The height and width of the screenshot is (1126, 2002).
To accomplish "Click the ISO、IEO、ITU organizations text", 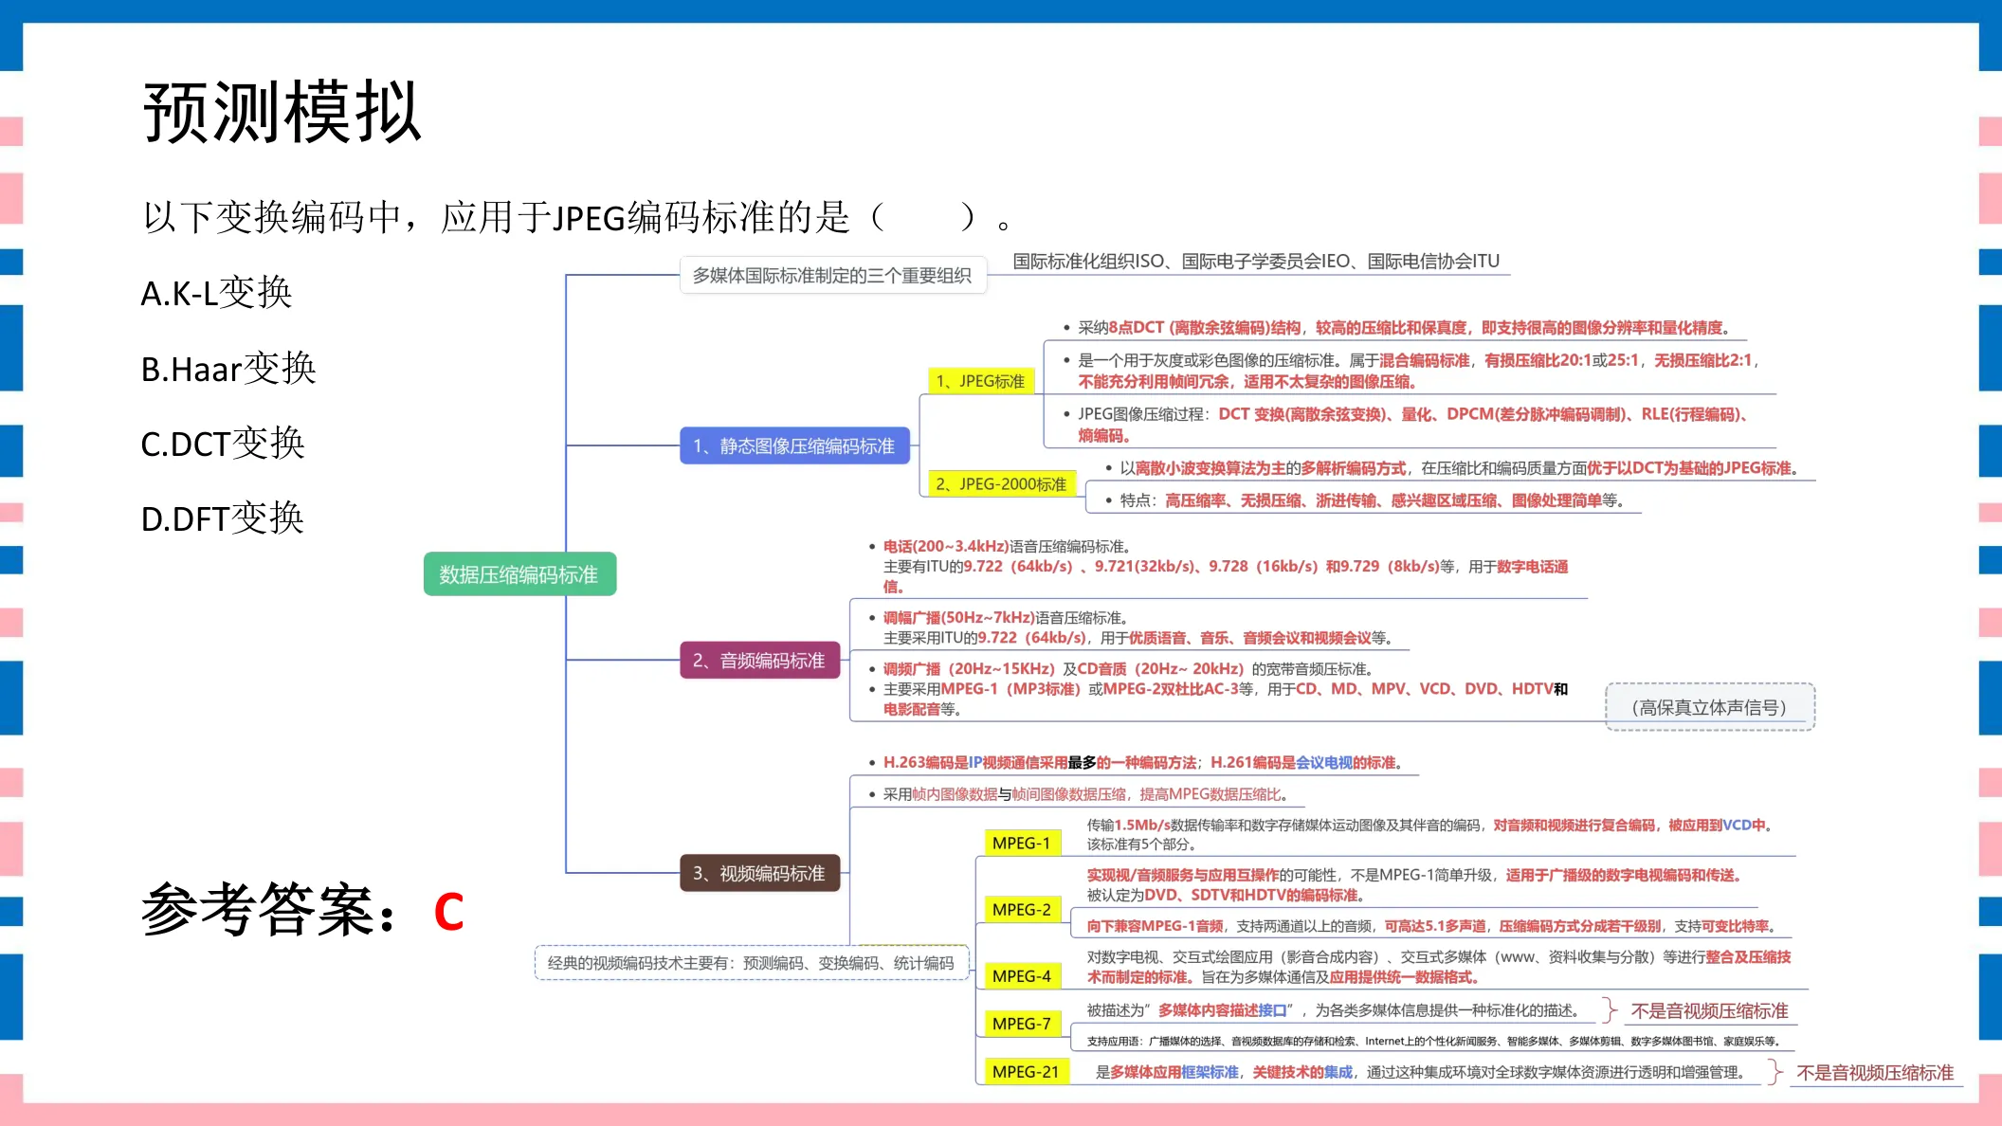I will (1256, 261).
